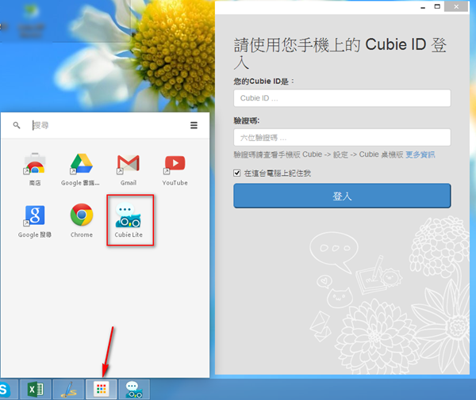Viewport: 476px width, 400px height.
Task: Launch the Google Search app icon
Action: click(x=35, y=215)
